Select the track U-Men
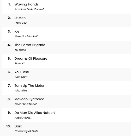This screenshot has width=131, height=136. point(20,18)
